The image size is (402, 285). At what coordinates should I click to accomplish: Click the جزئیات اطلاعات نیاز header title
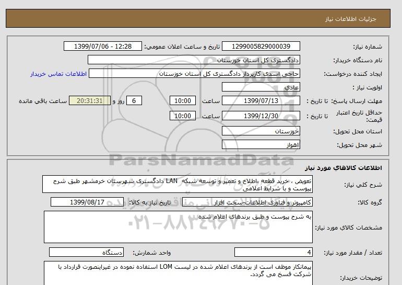[x=350, y=19]
